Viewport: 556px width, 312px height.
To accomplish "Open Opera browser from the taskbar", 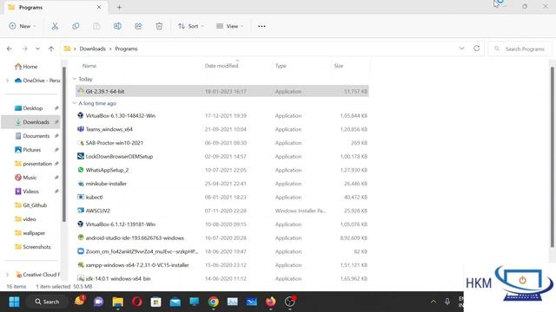I will point(137,302).
